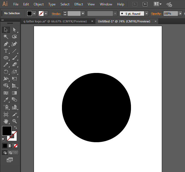Viewport: 185px width, 172px height.
Task: Pick the Ellipse shape tool
Action: pyautogui.click(x=6, y=58)
